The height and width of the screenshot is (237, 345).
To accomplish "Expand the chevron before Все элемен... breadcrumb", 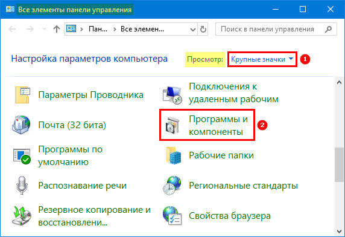I will (x=115, y=29).
